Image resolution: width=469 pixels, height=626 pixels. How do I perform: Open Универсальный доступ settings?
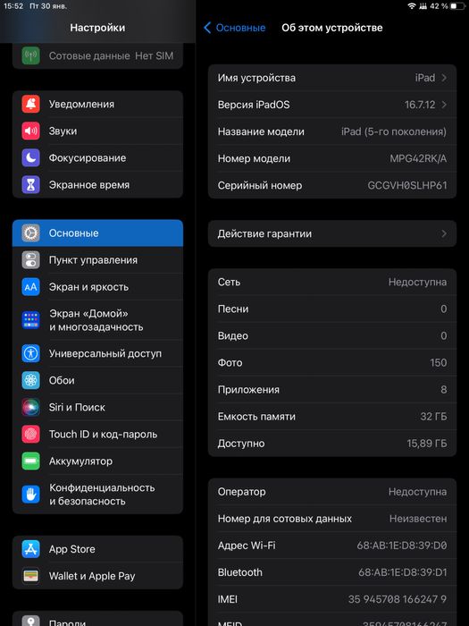click(x=97, y=353)
